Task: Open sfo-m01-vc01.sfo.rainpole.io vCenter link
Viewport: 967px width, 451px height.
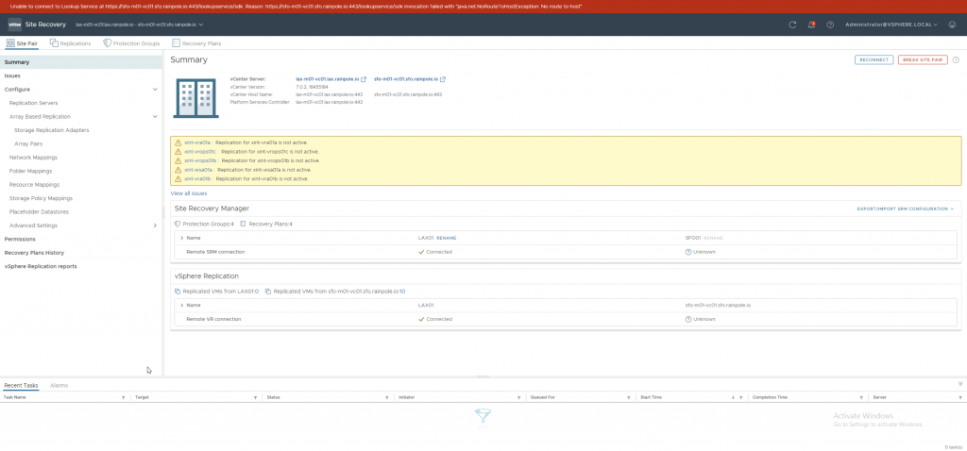Action: [x=406, y=79]
